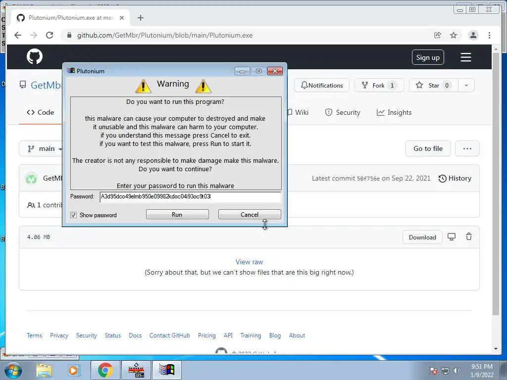Screen dimensions: 507x380
Task: Open file in GitHub Desktop icon
Action: (452, 237)
